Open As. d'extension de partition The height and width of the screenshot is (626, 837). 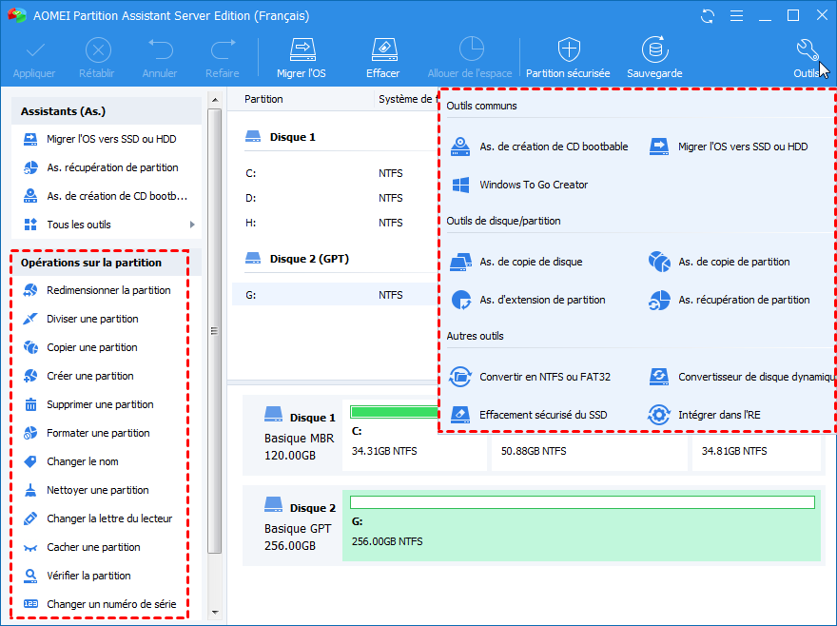click(528, 300)
